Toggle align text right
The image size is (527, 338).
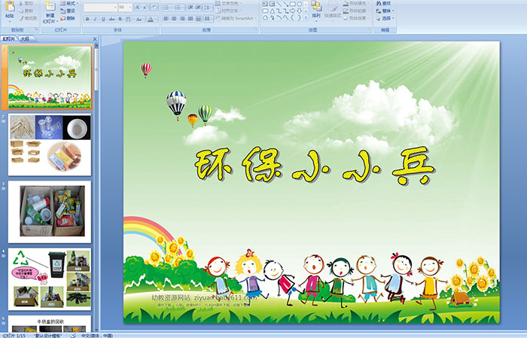(x=182, y=19)
